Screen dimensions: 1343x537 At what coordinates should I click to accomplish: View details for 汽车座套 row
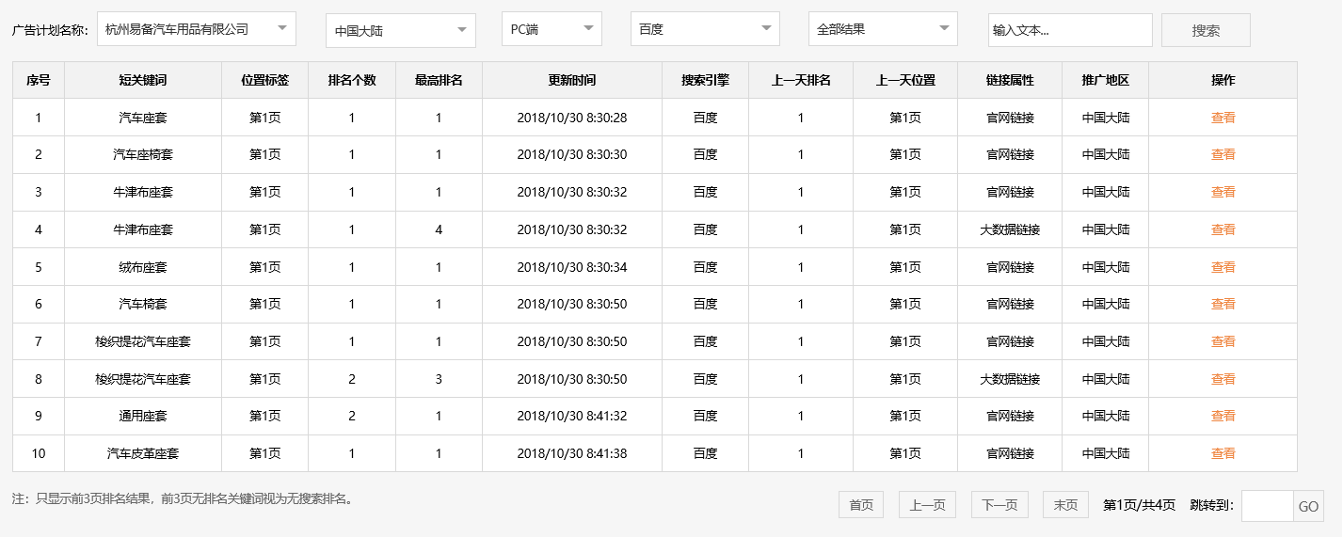(1223, 118)
